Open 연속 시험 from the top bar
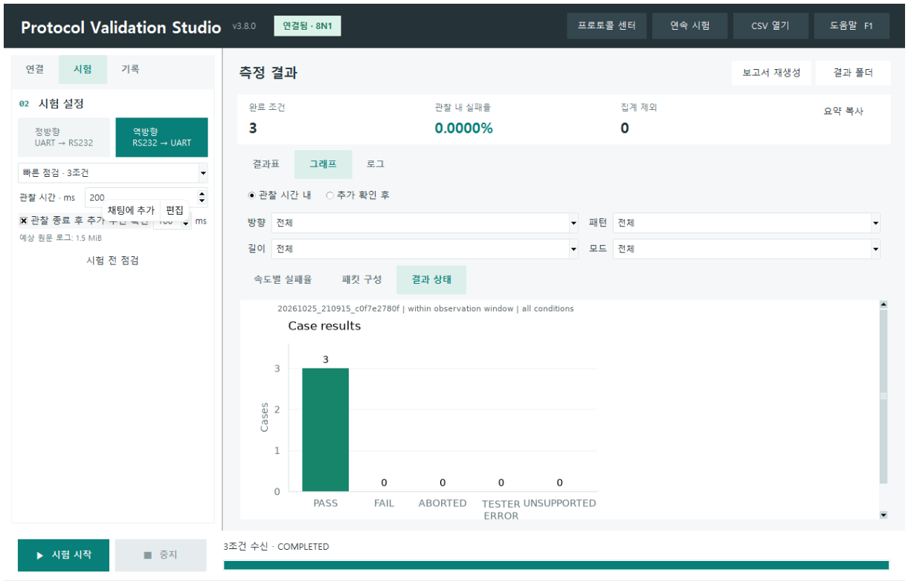This screenshot has width=911, height=581. click(x=689, y=25)
